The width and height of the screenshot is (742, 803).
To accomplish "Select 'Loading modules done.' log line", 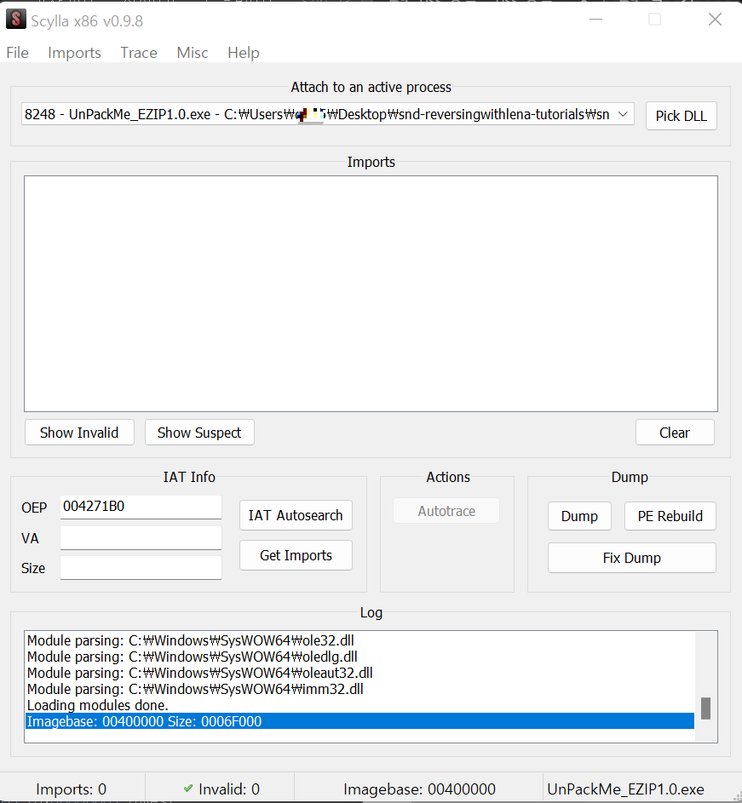I will [359, 705].
